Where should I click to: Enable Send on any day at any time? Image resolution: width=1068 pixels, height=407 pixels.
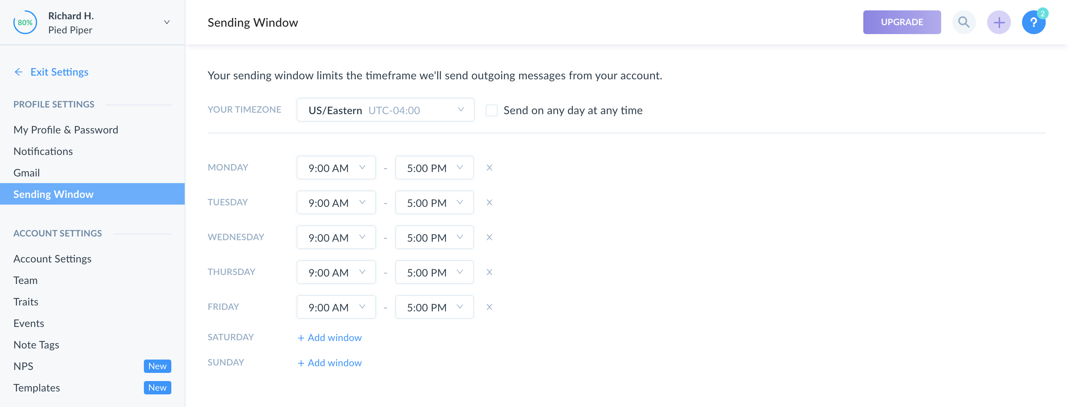point(491,110)
